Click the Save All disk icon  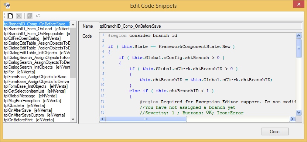click(x=30, y=15)
